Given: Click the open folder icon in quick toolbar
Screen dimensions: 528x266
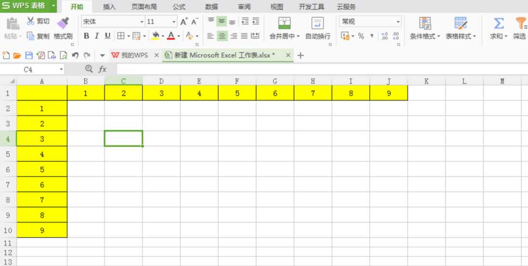Looking at the screenshot, I should 17,55.
